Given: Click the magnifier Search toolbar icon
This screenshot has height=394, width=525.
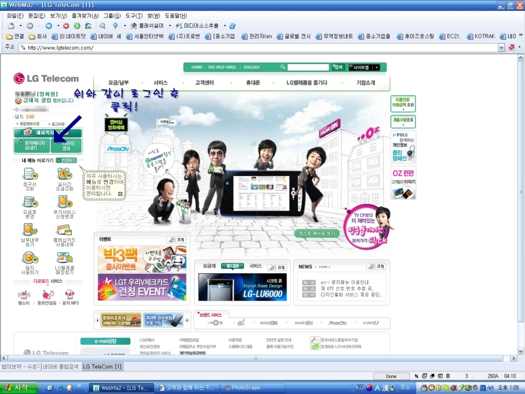Looking at the screenshot, I should tap(103, 26).
